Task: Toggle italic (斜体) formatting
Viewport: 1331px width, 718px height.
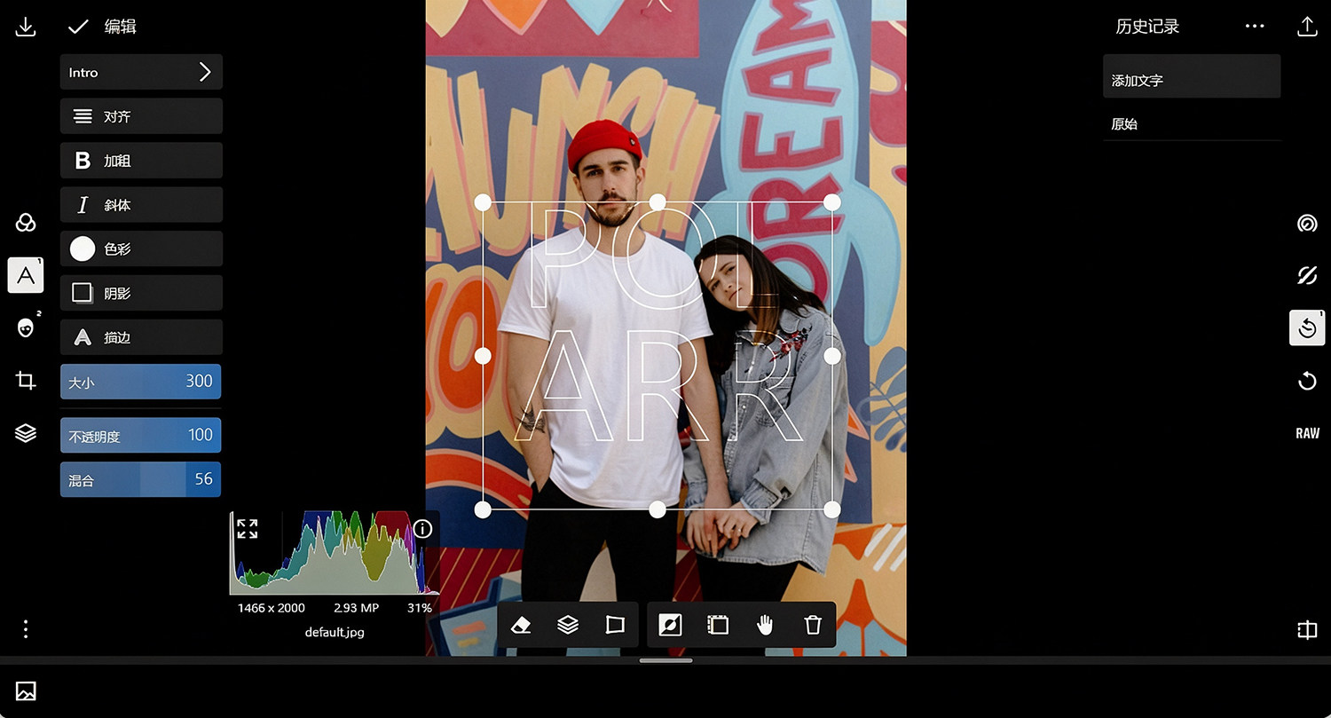Action: click(141, 205)
